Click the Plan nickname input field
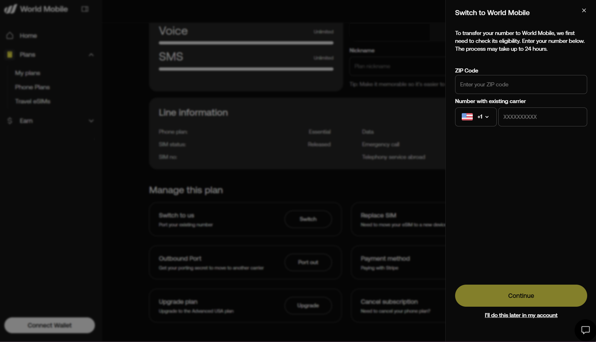 tap(397, 66)
